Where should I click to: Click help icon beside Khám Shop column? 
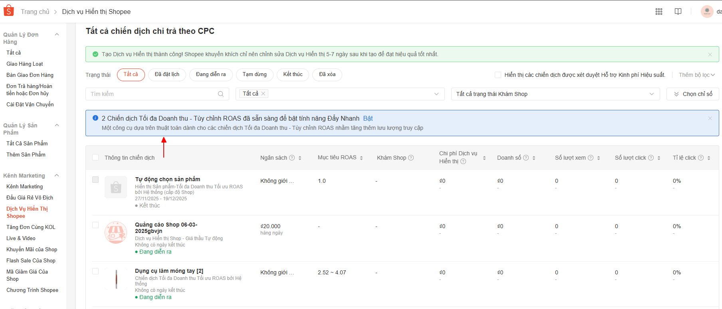pos(411,158)
